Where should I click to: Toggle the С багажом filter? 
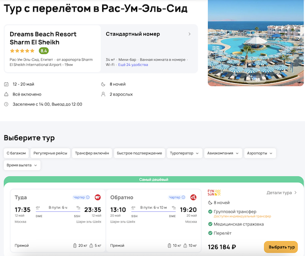(15, 153)
